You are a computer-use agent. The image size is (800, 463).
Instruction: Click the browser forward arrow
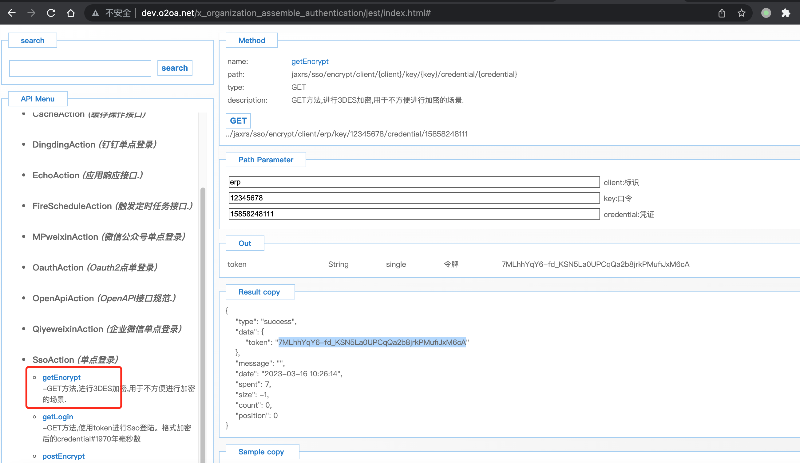31,13
